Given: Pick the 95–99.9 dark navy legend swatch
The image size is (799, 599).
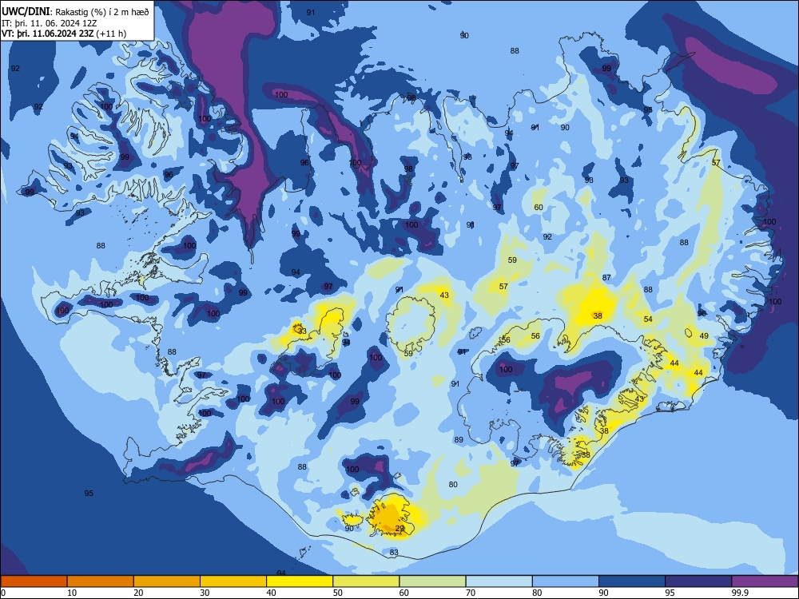Looking at the screenshot, I should 698,581.
